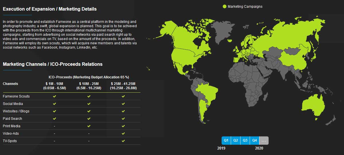Expand the gray ellipsis timeline button
The image size is (344, 155).
[264, 141]
